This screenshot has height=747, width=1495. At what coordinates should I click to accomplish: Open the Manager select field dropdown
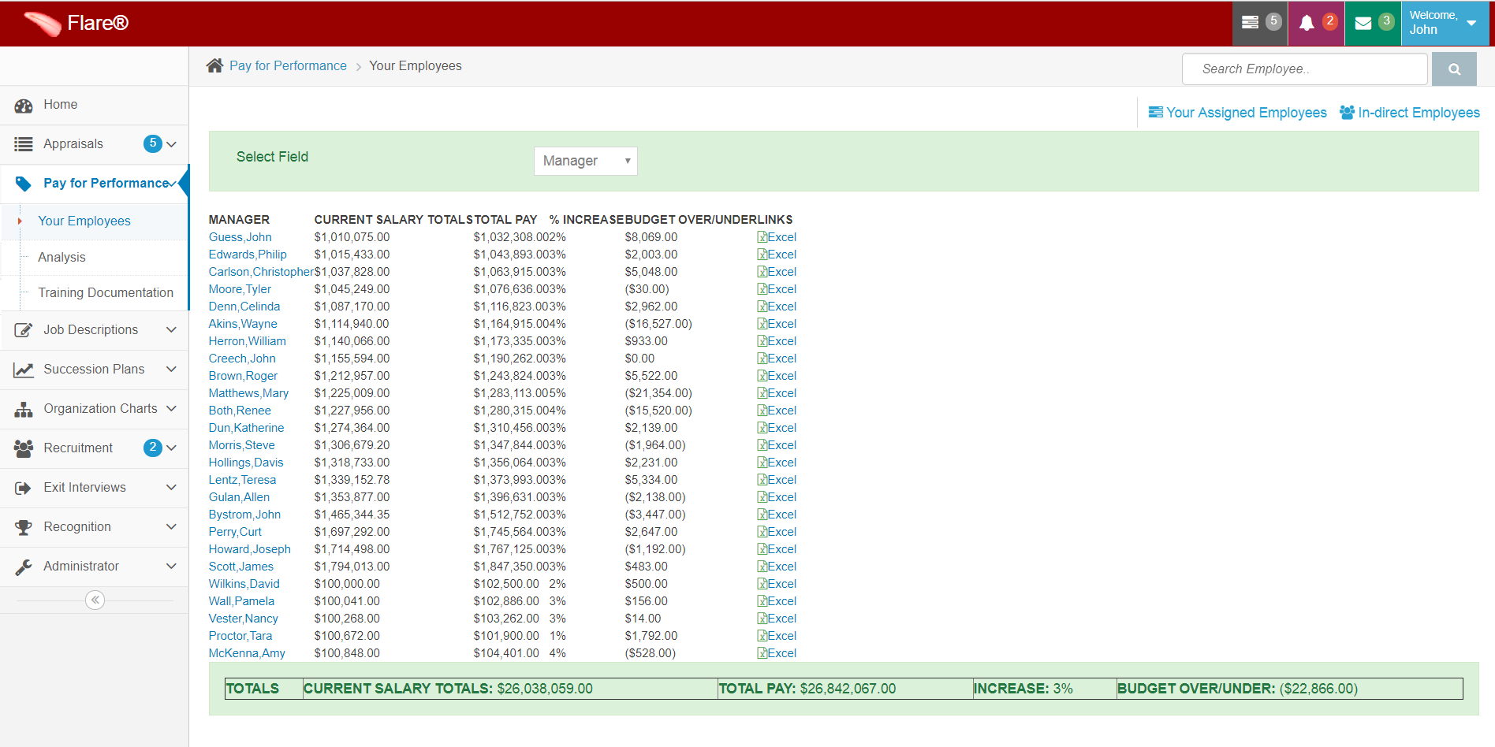point(585,161)
